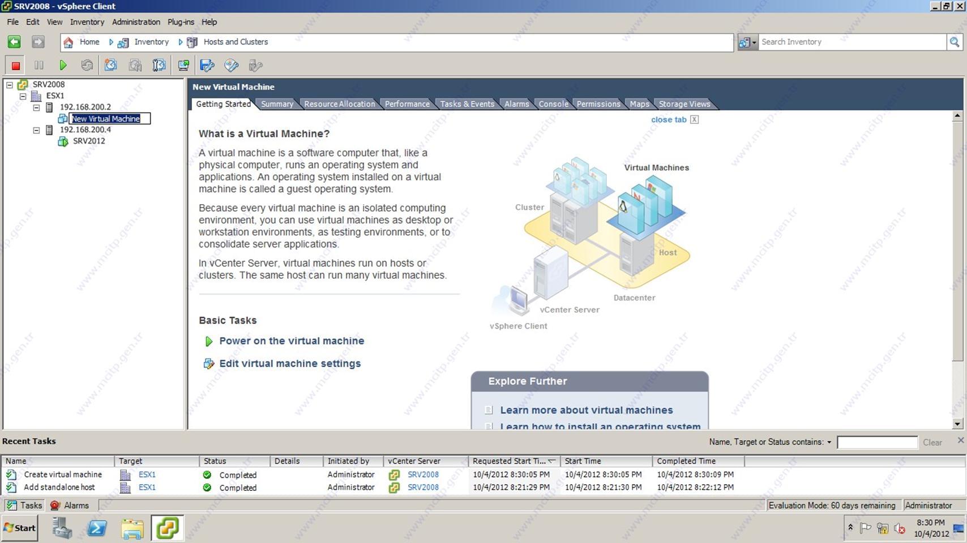This screenshot has height=543, width=967.
Task: Click the vertical scrollbar down arrow
Action: (957, 424)
